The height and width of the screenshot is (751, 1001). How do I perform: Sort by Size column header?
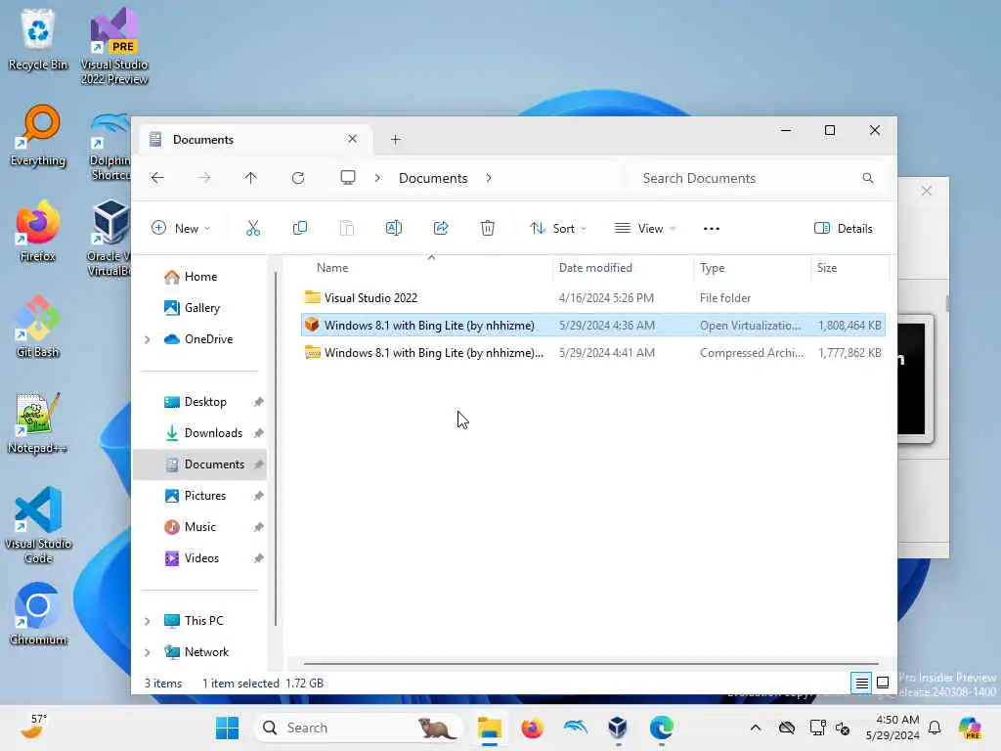(827, 268)
